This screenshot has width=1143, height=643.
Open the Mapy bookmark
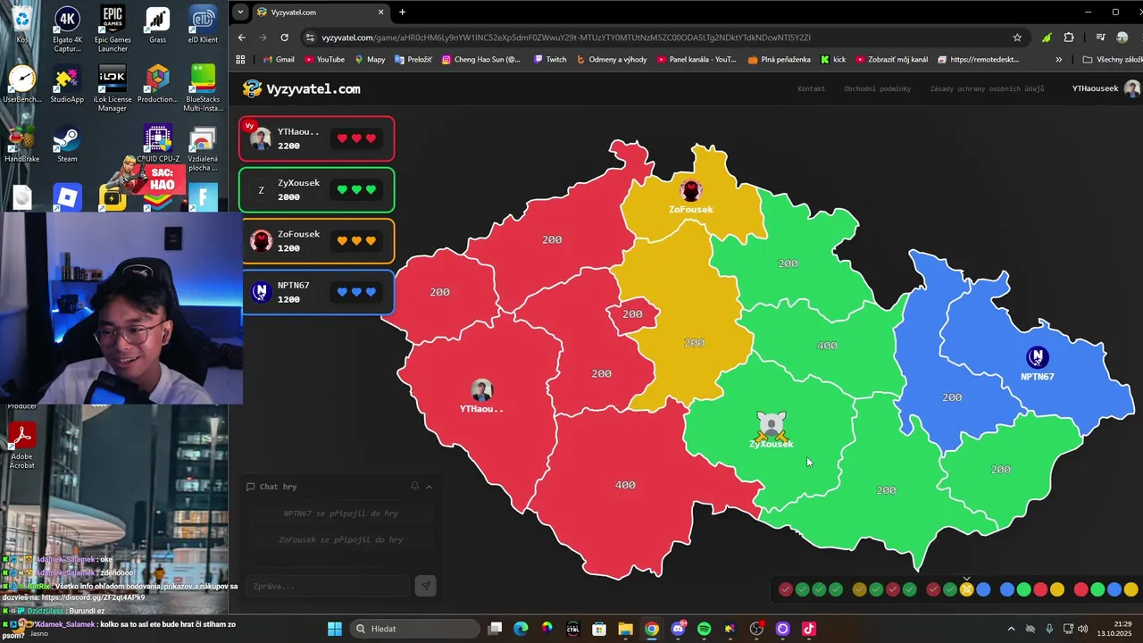[370, 60]
